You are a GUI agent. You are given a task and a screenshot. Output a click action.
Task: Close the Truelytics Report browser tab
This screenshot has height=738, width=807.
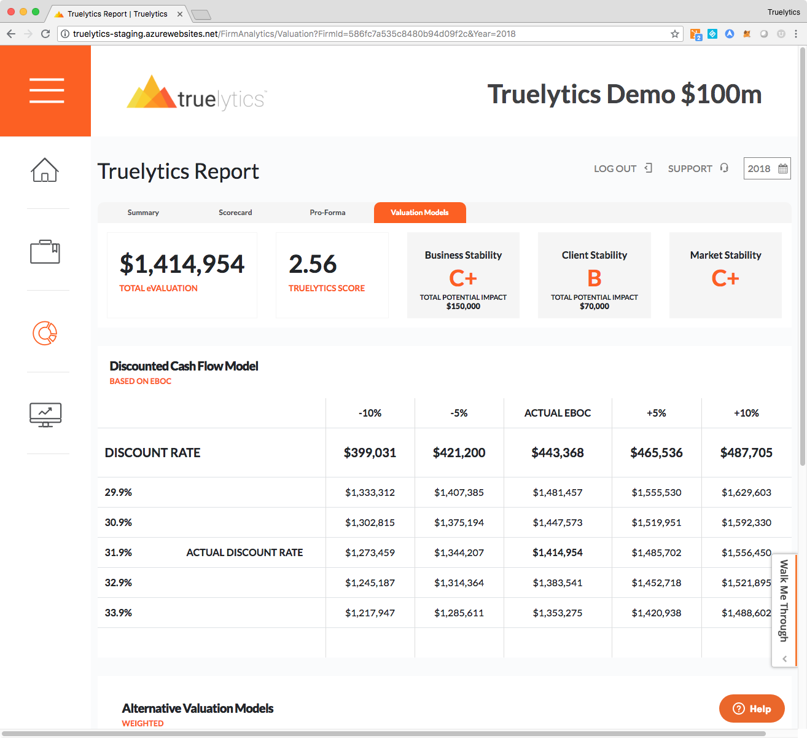pos(180,14)
